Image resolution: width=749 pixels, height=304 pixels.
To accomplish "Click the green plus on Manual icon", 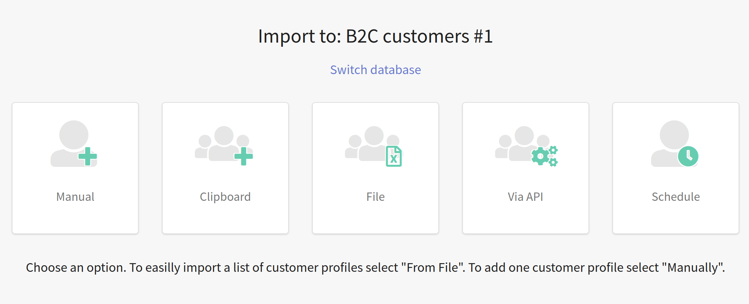I will (88, 157).
